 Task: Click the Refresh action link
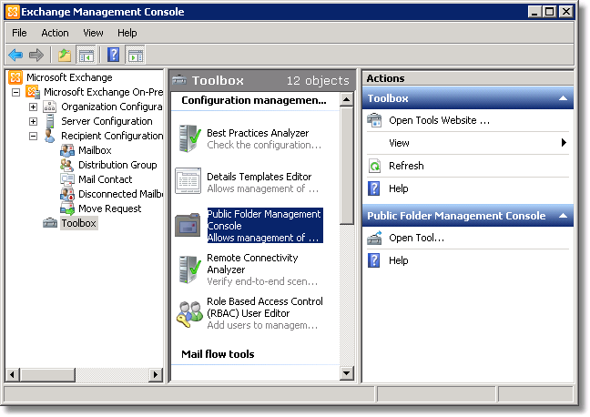[406, 166]
